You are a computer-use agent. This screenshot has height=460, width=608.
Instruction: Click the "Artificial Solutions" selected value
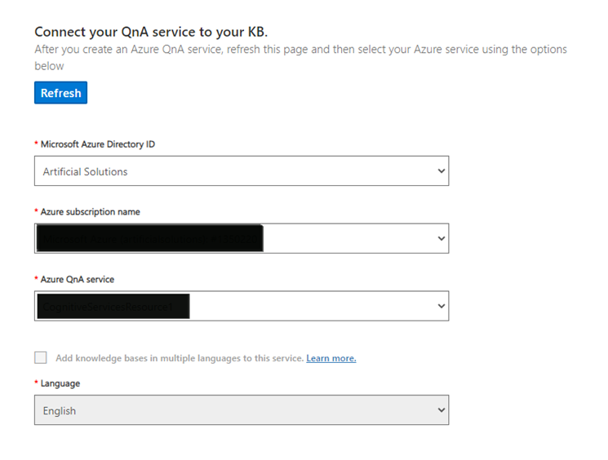coord(86,172)
